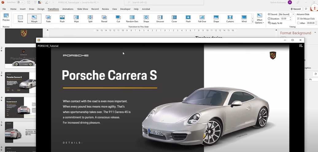Screen dimensions: 318x152
Task: Apply the Shape transition
Action: [146, 19]
